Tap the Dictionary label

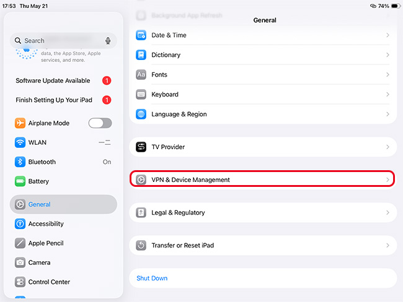tap(166, 55)
